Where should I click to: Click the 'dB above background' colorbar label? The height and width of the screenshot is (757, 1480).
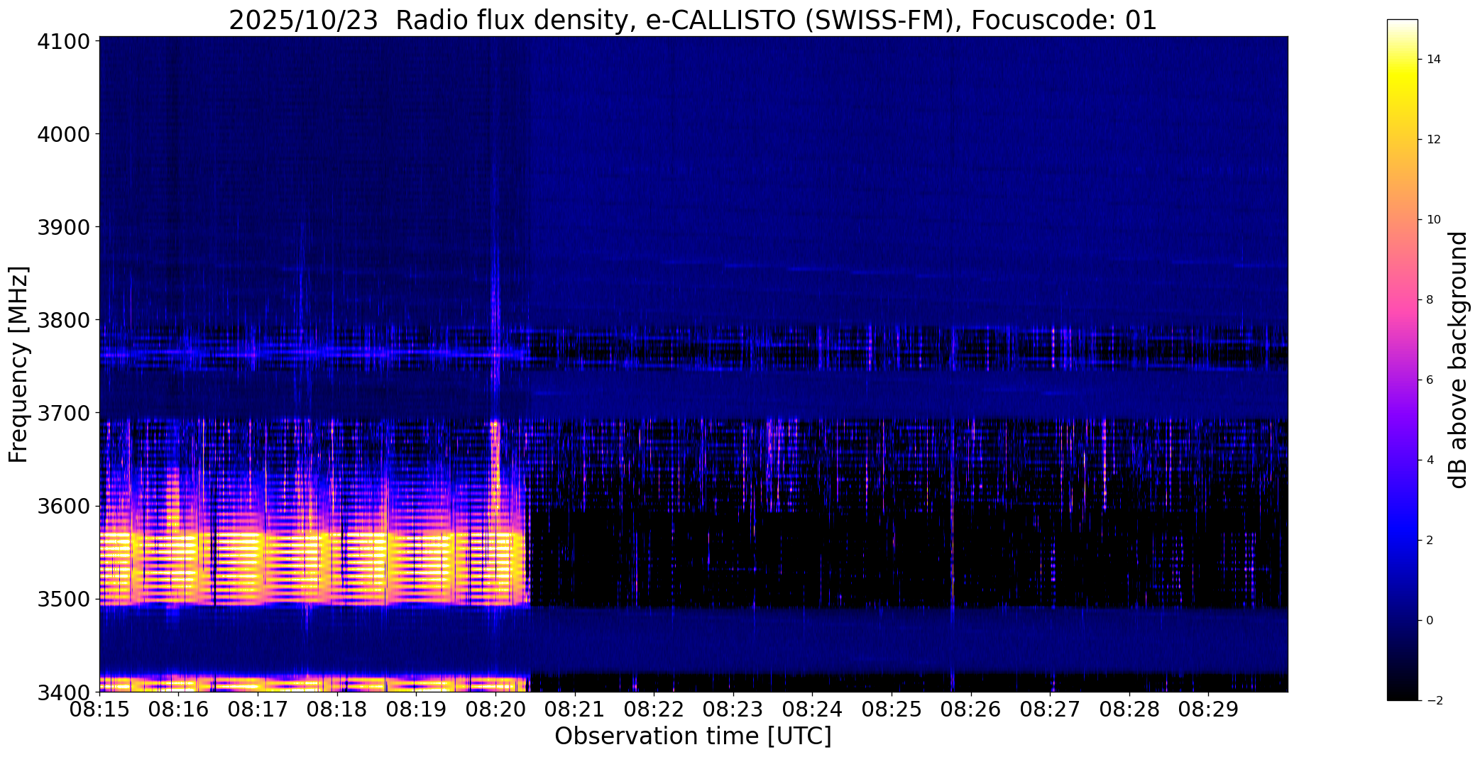click(1458, 360)
